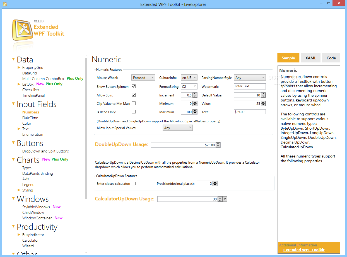Collapse the Charts section arrow
Image resolution: width=347 pixels, height=257 pixels.
(13, 159)
